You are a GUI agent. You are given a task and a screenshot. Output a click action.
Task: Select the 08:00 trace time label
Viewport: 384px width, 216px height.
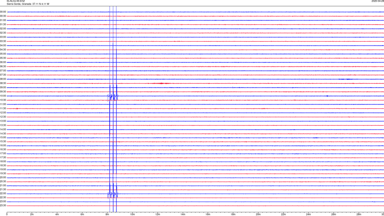3,79
